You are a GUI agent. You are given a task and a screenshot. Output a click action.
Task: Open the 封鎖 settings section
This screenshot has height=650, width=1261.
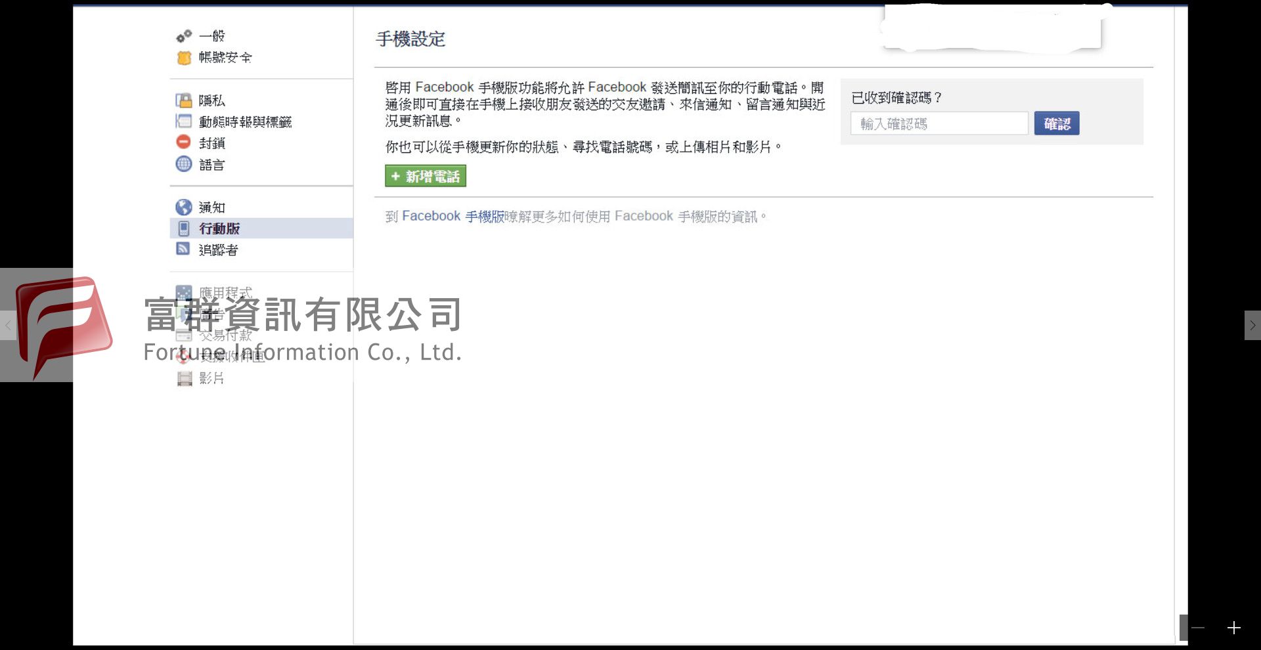211,142
